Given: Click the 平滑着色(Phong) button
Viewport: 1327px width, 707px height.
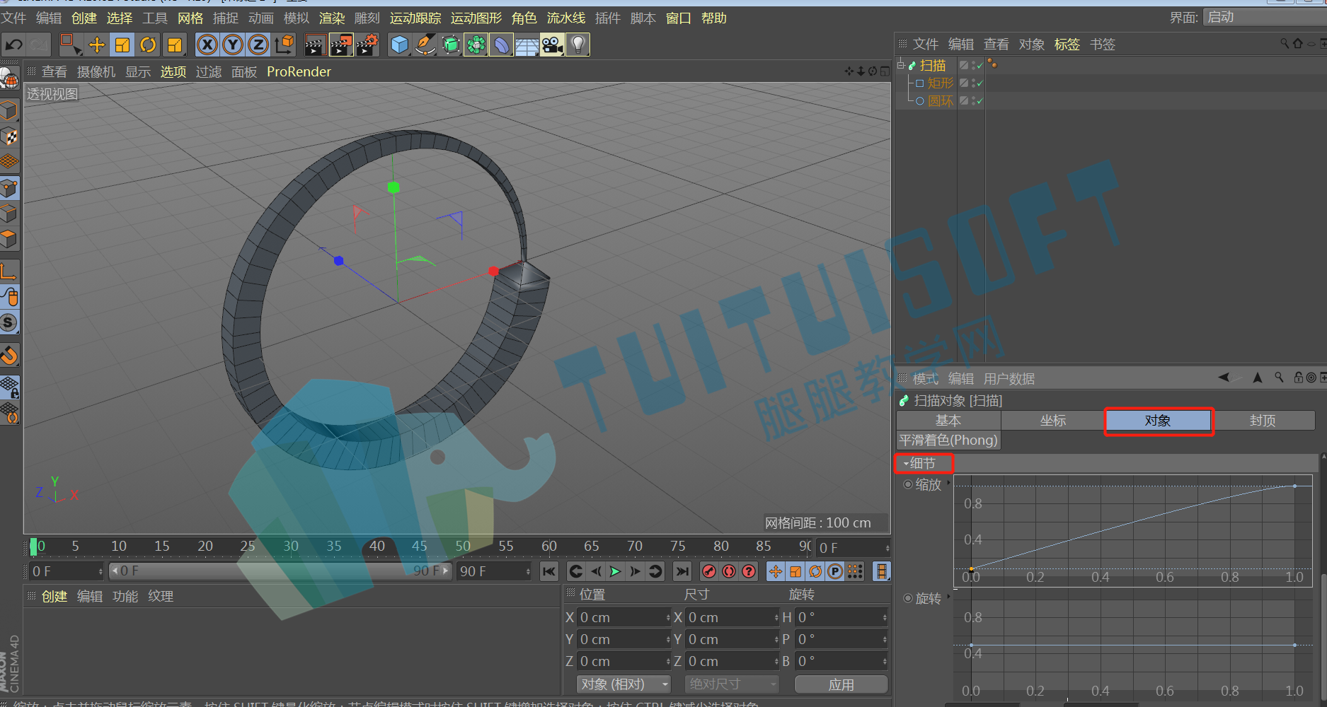Looking at the screenshot, I should click(948, 440).
